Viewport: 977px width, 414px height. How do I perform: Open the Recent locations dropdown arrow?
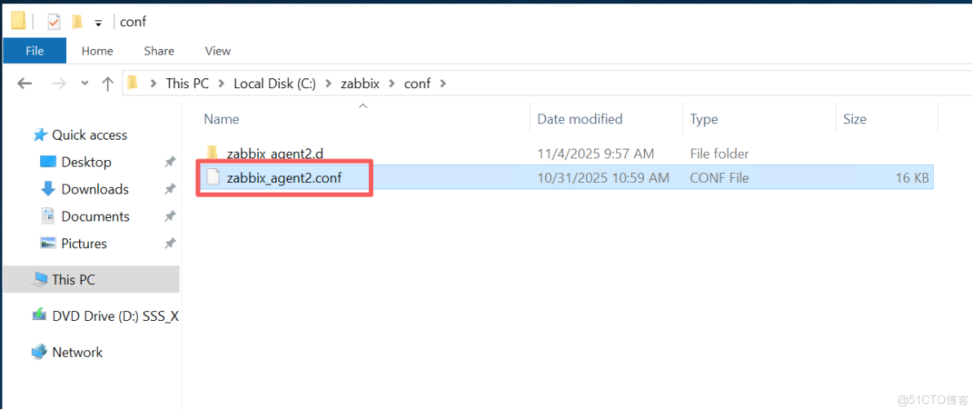pyautogui.click(x=85, y=83)
